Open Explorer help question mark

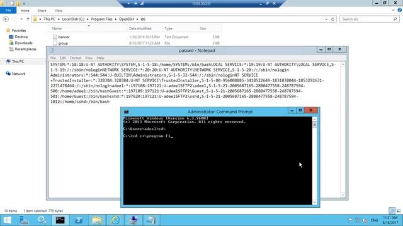point(400,10)
